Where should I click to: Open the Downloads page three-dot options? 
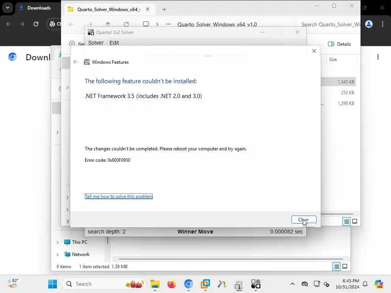[378, 57]
